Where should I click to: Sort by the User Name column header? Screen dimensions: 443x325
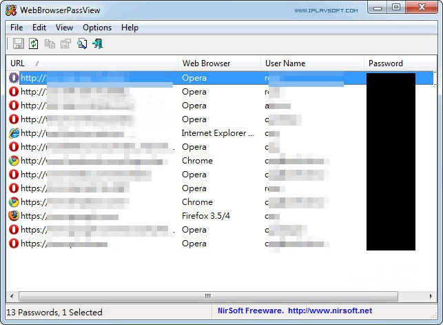click(x=312, y=63)
